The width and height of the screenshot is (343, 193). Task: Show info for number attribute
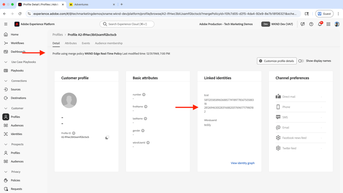(144, 95)
